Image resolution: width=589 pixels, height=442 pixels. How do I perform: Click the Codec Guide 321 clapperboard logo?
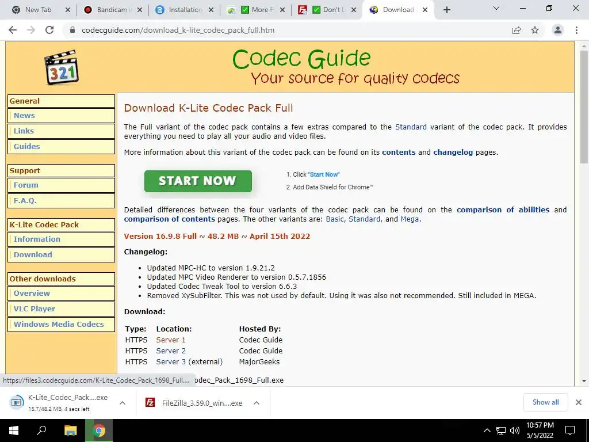point(62,67)
